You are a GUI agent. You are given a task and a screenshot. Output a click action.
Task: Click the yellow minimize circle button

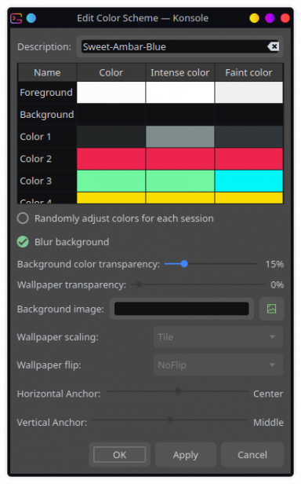click(x=254, y=18)
